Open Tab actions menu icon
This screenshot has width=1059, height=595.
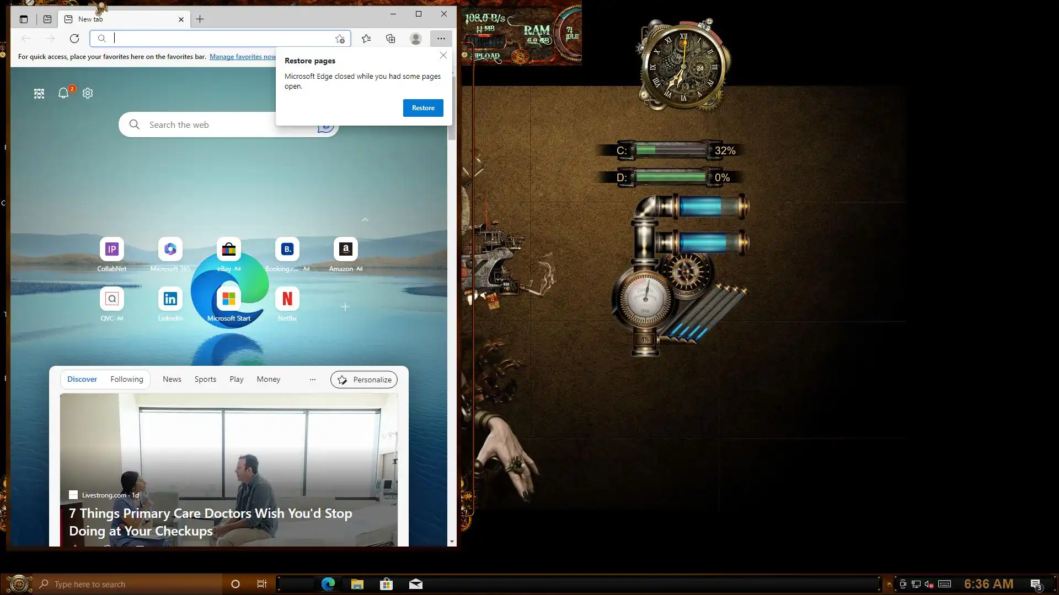pyautogui.click(x=24, y=19)
